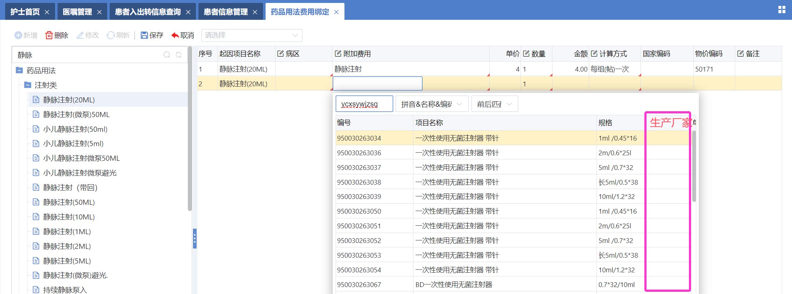
Task: Select BD一次性使用无菌注射器 in popup list
Action: (x=454, y=284)
